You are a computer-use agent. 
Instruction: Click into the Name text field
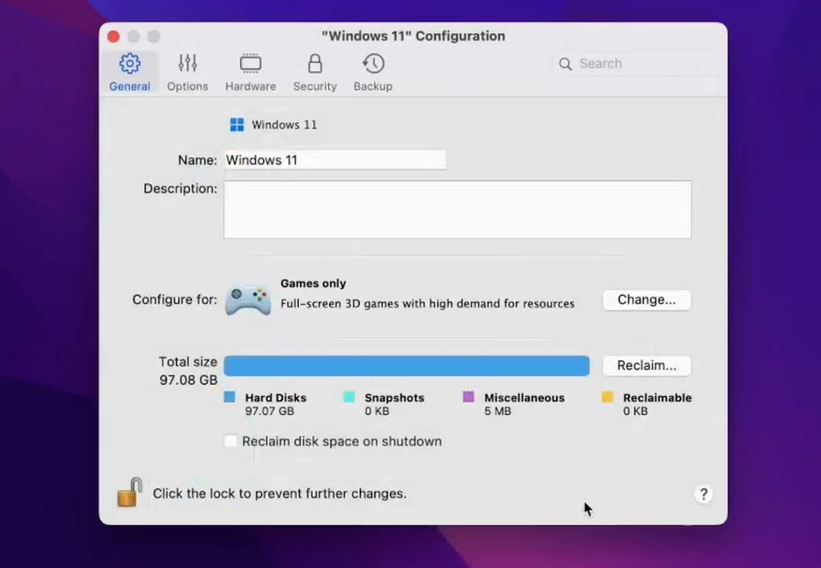[334, 160]
